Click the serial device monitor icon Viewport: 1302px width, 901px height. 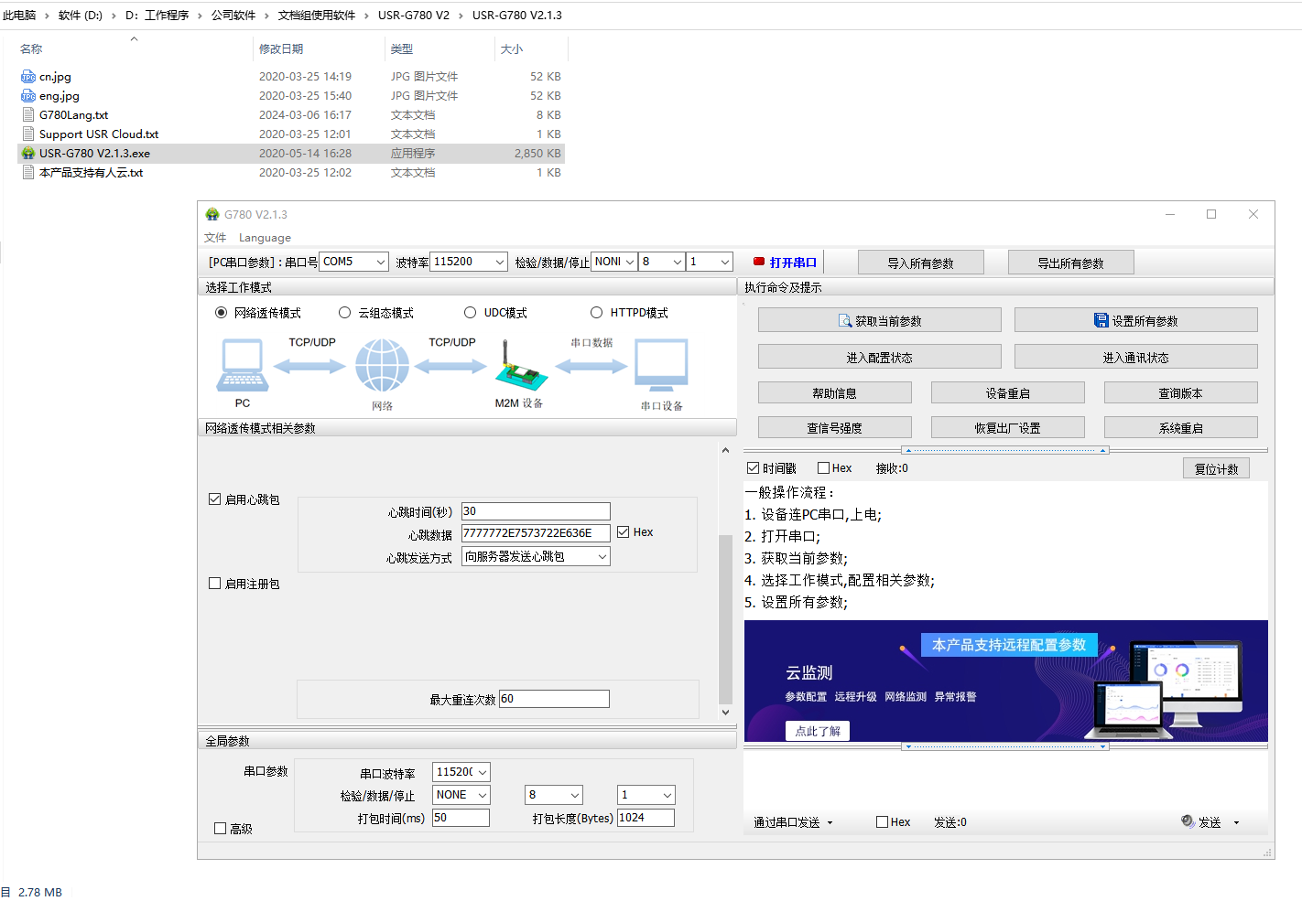661,366
